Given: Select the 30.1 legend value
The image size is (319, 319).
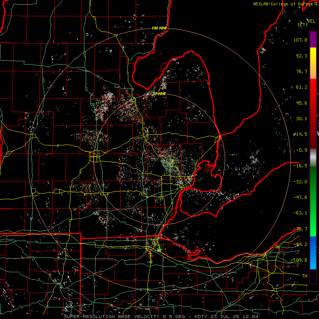Looking at the screenshot, I should click(x=302, y=119).
